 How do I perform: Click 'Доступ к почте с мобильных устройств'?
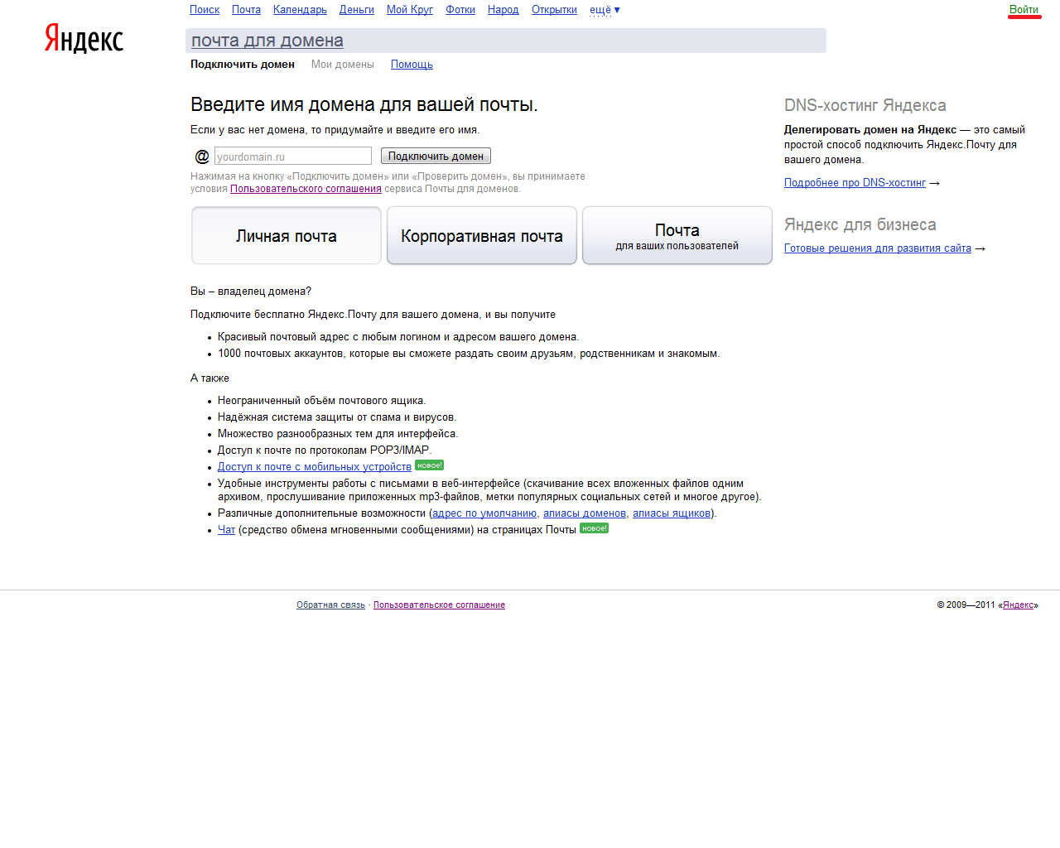[x=315, y=467]
